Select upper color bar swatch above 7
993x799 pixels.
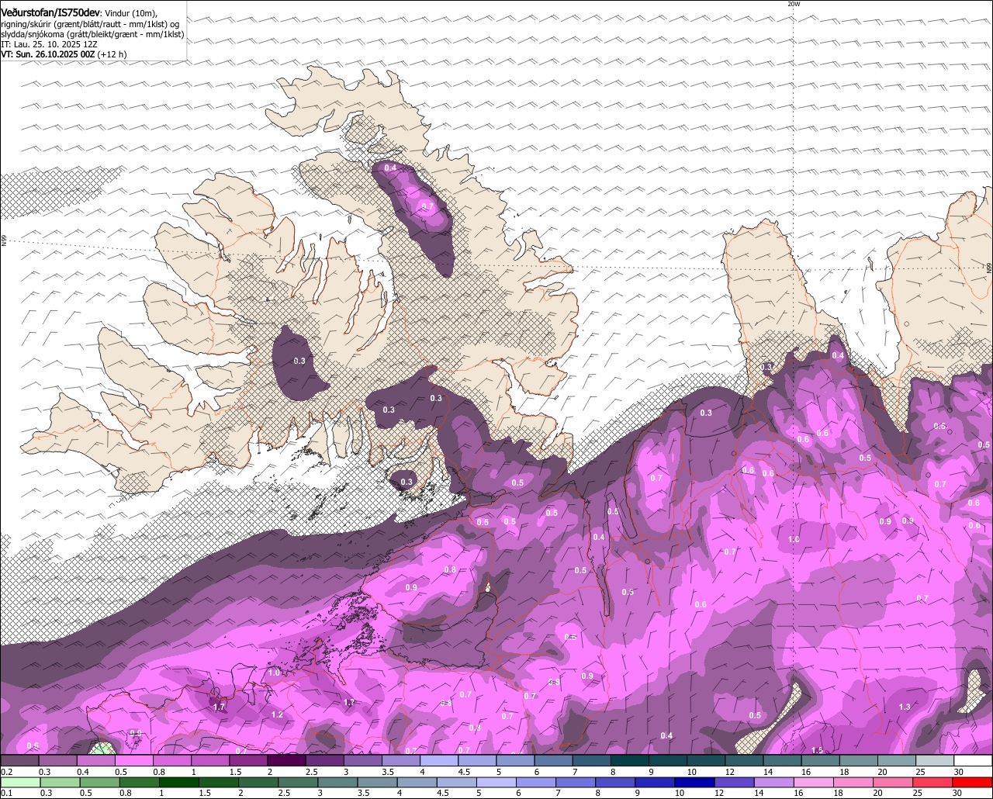[592, 760]
